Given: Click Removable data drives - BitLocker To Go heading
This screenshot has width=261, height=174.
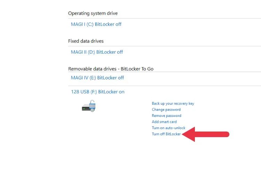Looking at the screenshot, I should (111, 69).
